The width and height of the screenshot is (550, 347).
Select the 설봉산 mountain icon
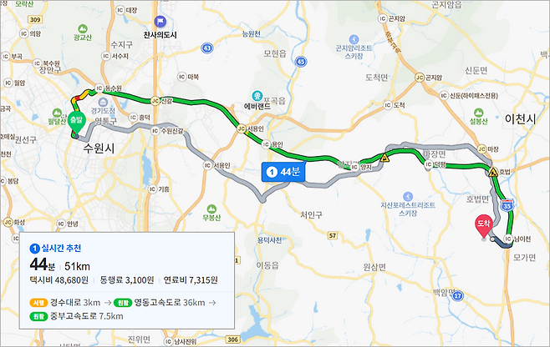point(478,113)
